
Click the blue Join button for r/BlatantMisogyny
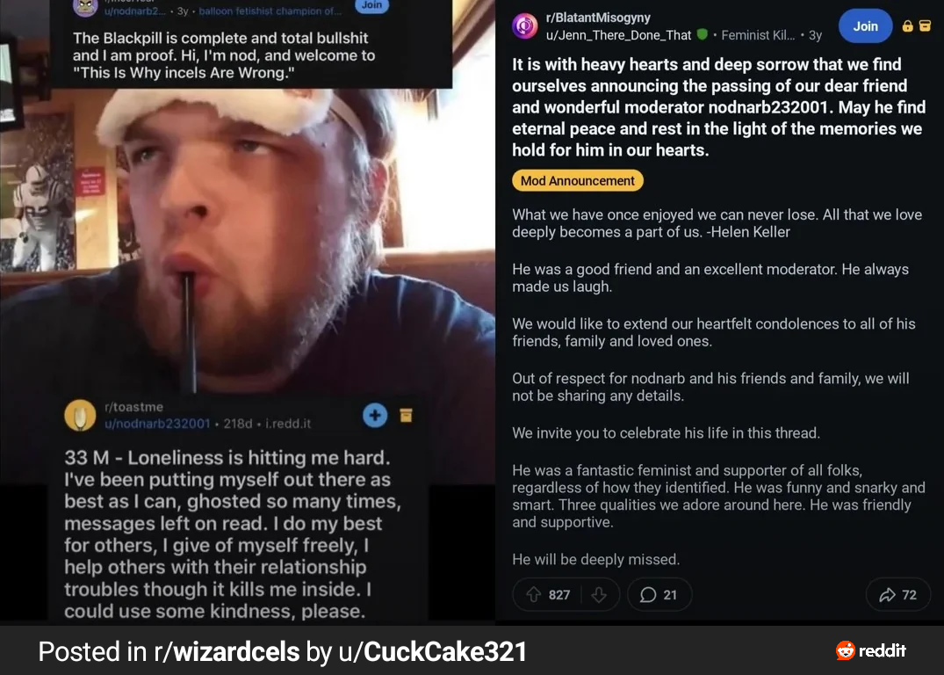[x=865, y=26]
